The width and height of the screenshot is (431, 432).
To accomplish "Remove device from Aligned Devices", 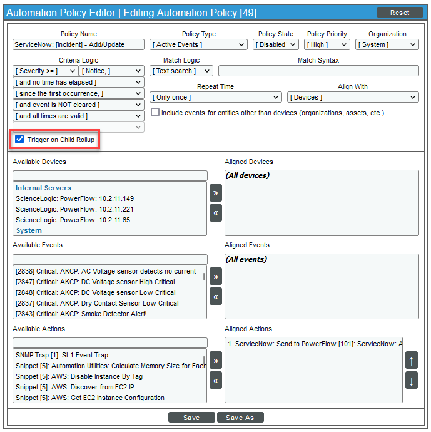I will [x=216, y=213].
